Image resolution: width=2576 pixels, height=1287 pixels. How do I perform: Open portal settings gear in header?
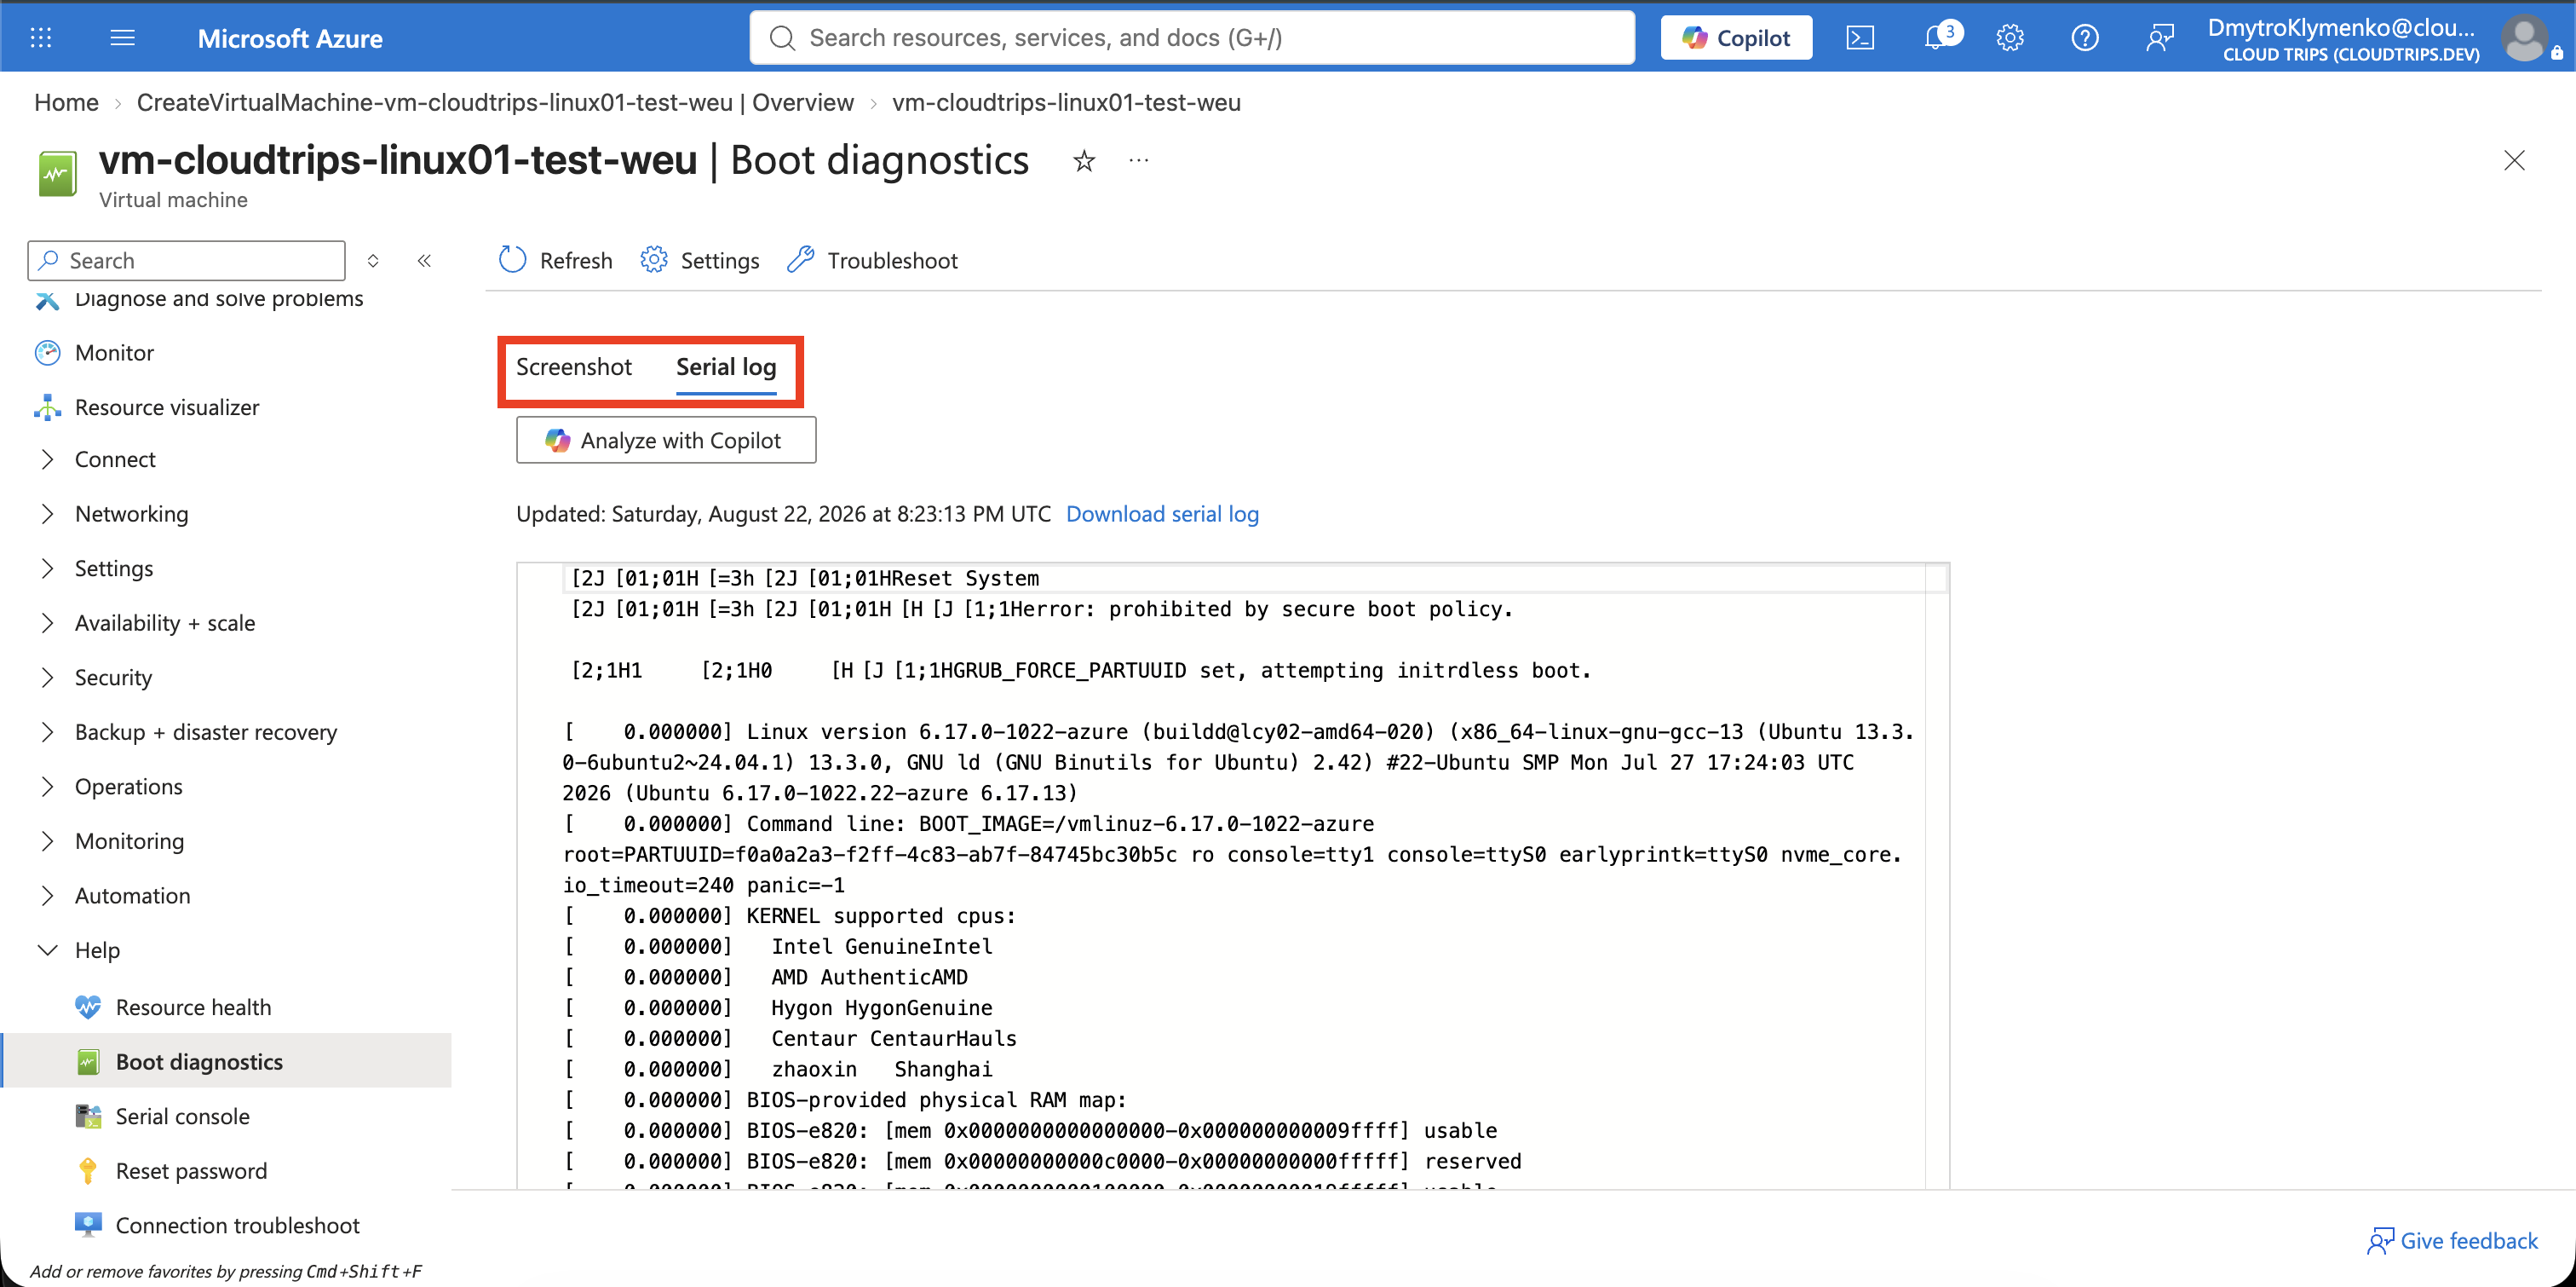point(2010,38)
